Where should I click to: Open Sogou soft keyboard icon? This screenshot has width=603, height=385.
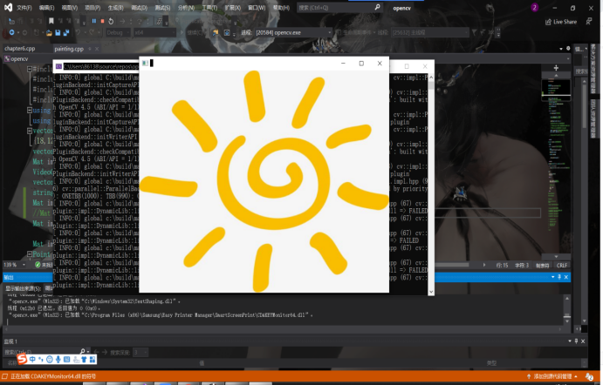[66, 359]
